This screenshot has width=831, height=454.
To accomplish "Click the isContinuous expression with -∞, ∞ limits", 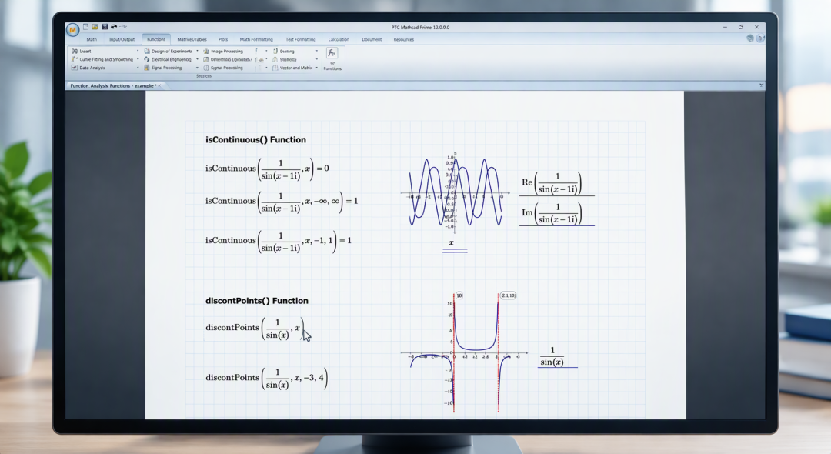I will pyautogui.click(x=282, y=202).
